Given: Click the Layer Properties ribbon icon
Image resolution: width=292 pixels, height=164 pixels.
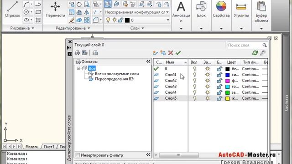Looking at the screenshot, I should point(108,4).
